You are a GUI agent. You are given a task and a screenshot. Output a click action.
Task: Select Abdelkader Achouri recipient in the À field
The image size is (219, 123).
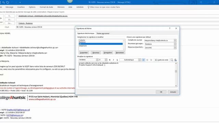click(x=43, y=16)
